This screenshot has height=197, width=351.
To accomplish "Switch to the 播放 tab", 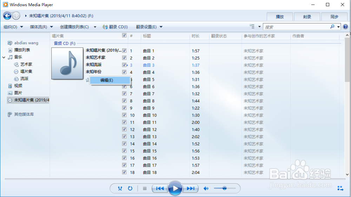I will pos(280,17).
